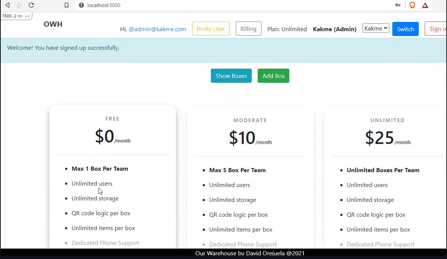This screenshot has height=259, width=447.
Task: Show Boxes using the teal button
Action: pos(231,76)
